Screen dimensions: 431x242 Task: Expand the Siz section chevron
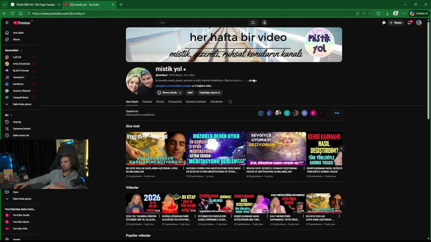tap(11, 115)
